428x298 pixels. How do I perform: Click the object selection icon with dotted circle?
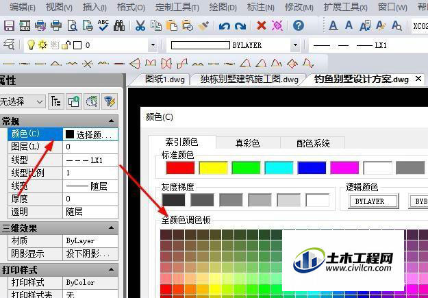92,101
